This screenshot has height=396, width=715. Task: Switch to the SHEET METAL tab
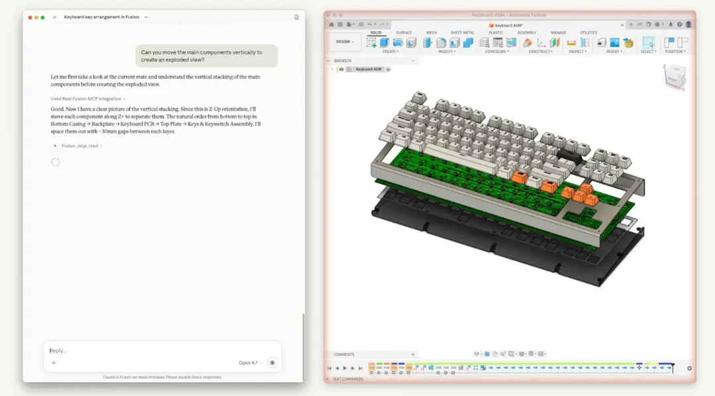(x=462, y=33)
